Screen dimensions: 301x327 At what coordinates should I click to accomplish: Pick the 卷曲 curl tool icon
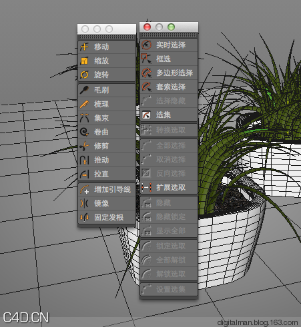84,132
